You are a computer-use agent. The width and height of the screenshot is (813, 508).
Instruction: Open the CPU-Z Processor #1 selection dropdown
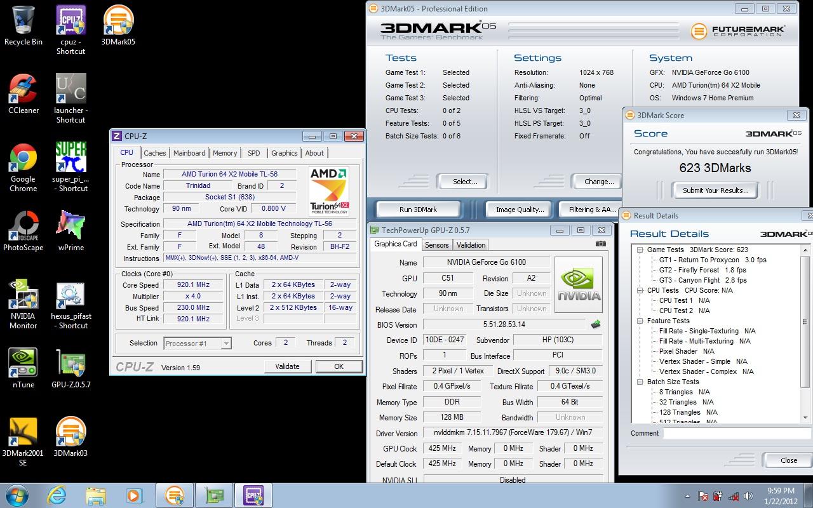point(198,344)
